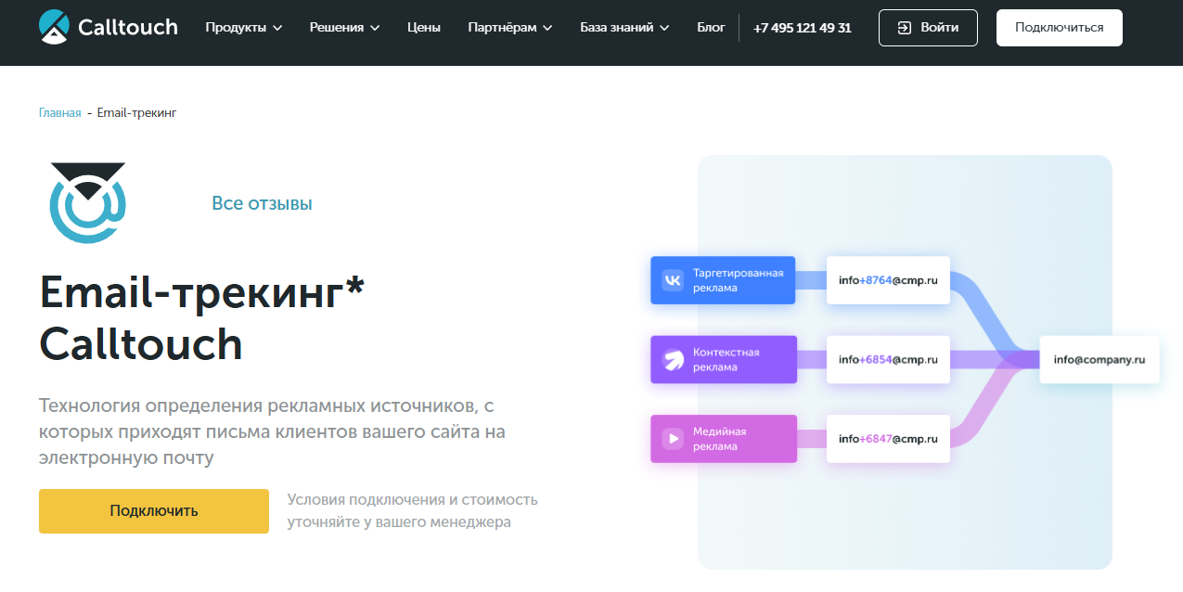The height and width of the screenshot is (592, 1183).
Task: Click the Calltouch logo icon
Action: point(55,27)
